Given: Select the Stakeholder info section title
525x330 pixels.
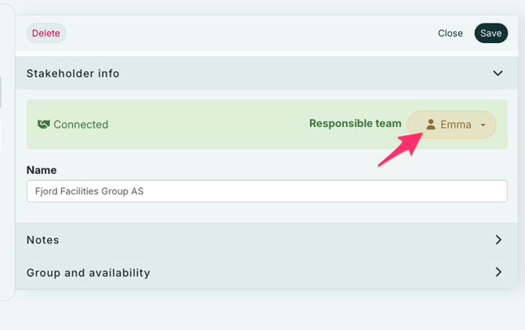Looking at the screenshot, I should point(73,74).
